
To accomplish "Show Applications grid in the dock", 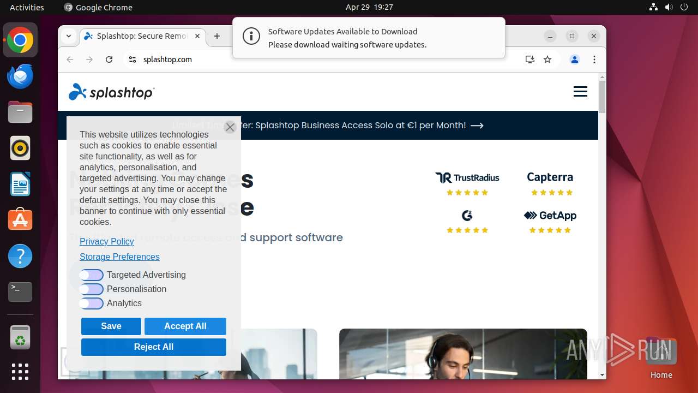I will [x=20, y=372].
